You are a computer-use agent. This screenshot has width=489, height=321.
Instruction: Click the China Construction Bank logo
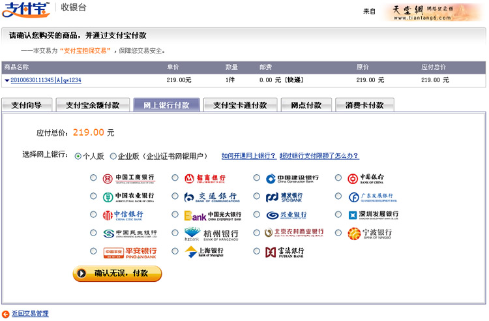coord(292,178)
